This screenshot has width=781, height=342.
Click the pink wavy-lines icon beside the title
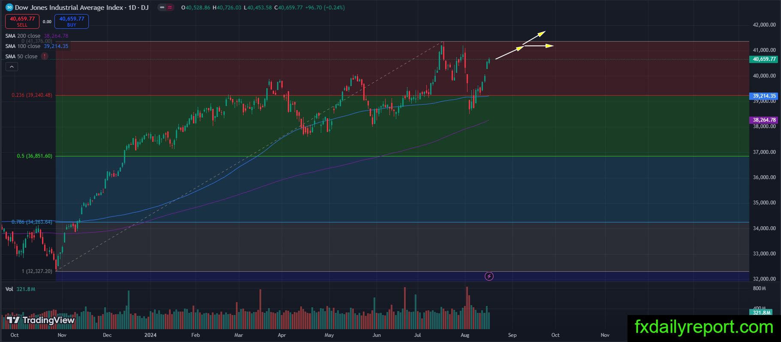coord(170,7)
